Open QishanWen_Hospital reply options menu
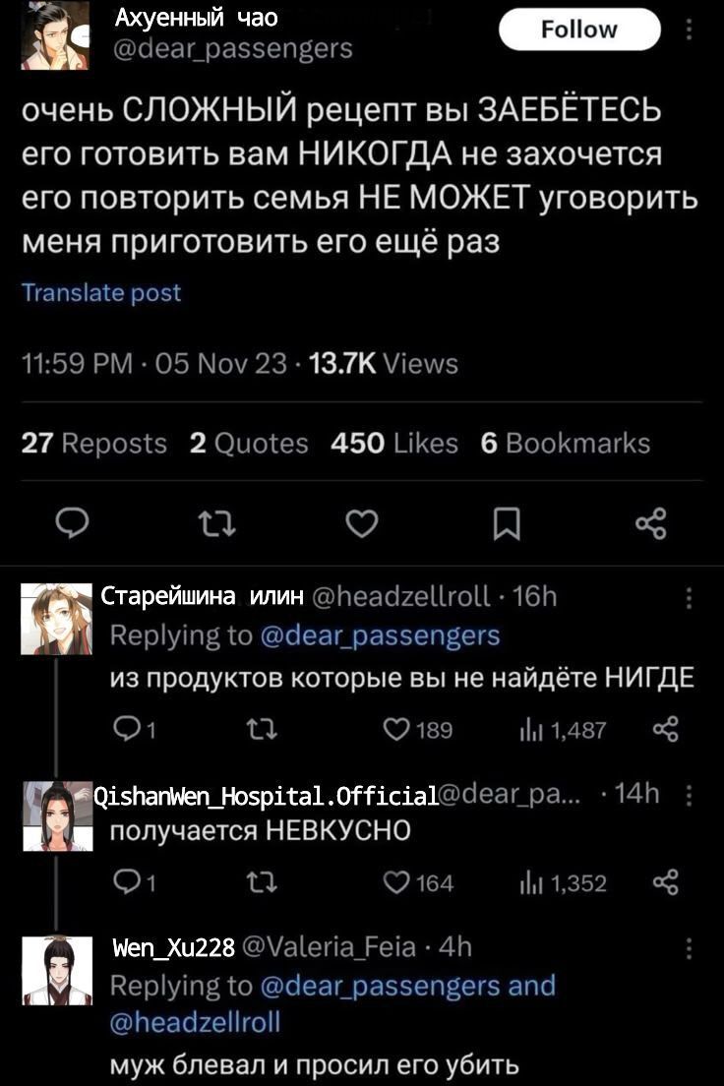This screenshot has height=1086, width=724. pyautogui.click(x=690, y=795)
